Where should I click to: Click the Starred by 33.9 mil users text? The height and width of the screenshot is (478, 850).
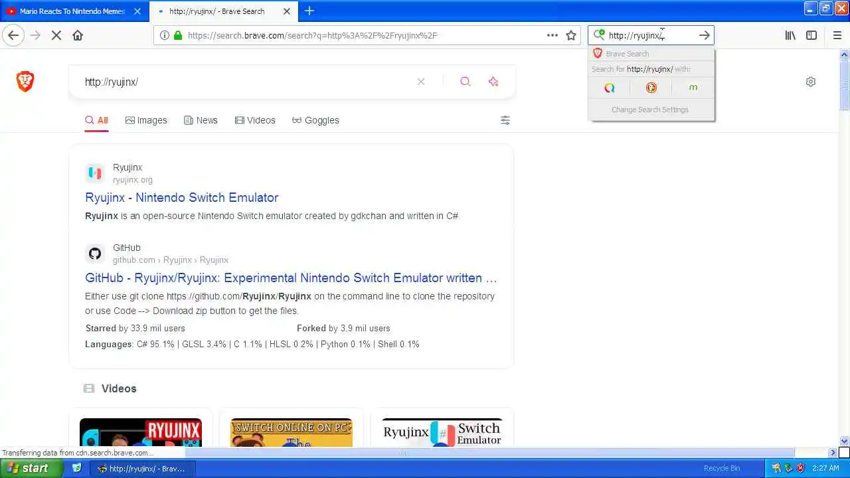tap(135, 328)
